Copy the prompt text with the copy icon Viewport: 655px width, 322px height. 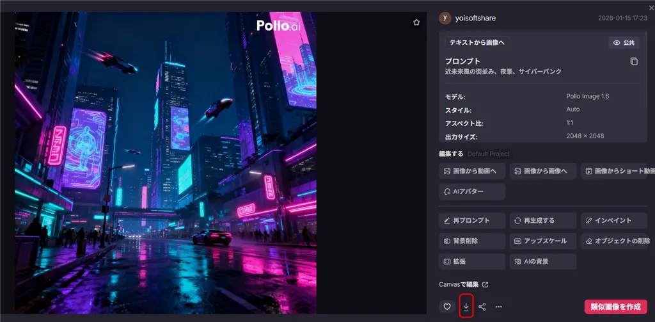[634, 61]
